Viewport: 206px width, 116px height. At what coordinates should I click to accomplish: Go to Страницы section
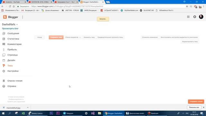(13, 55)
